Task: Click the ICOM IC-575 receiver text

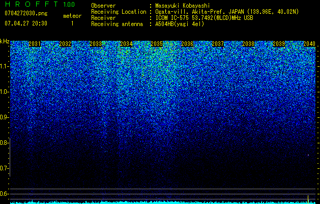Action: point(204,18)
